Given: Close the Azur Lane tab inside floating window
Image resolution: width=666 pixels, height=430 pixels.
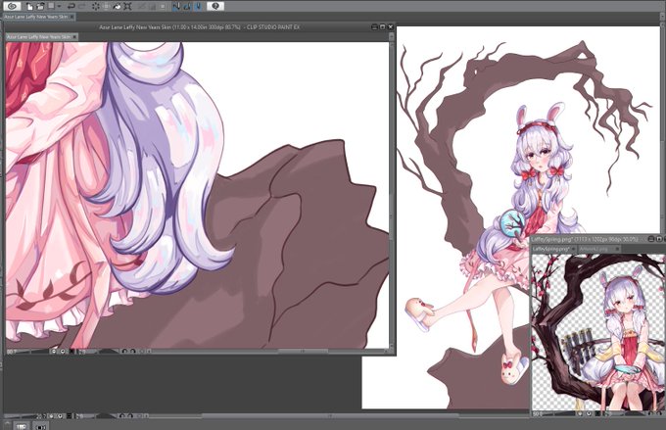Looking at the screenshot, I should point(75,37).
